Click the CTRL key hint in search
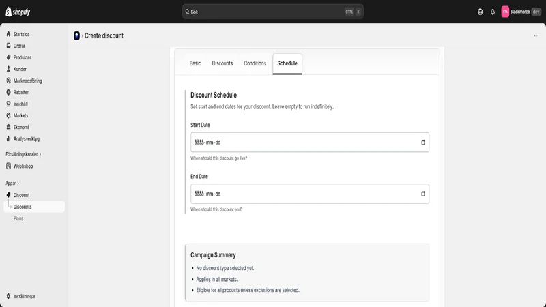The image size is (546, 307). [x=349, y=12]
